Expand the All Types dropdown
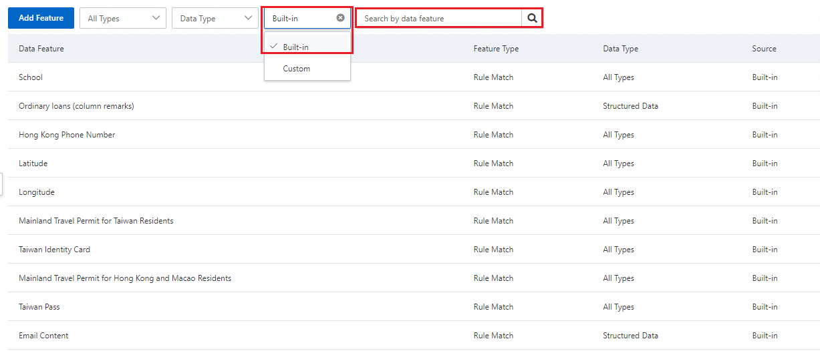Viewport: 820px width, 351px height. point(123,19)
